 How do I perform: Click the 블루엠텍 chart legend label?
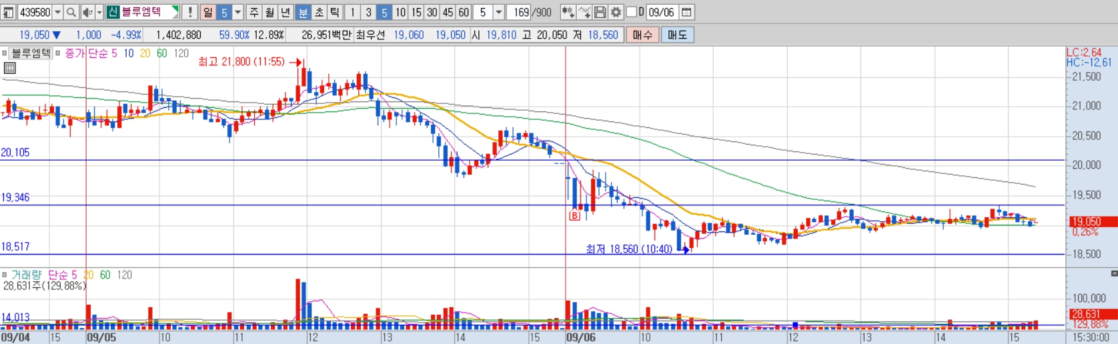click(x=31, y=53)
